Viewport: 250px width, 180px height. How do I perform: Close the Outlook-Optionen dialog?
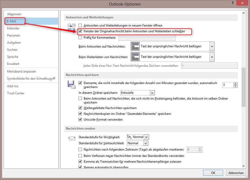tap(242, 3)
